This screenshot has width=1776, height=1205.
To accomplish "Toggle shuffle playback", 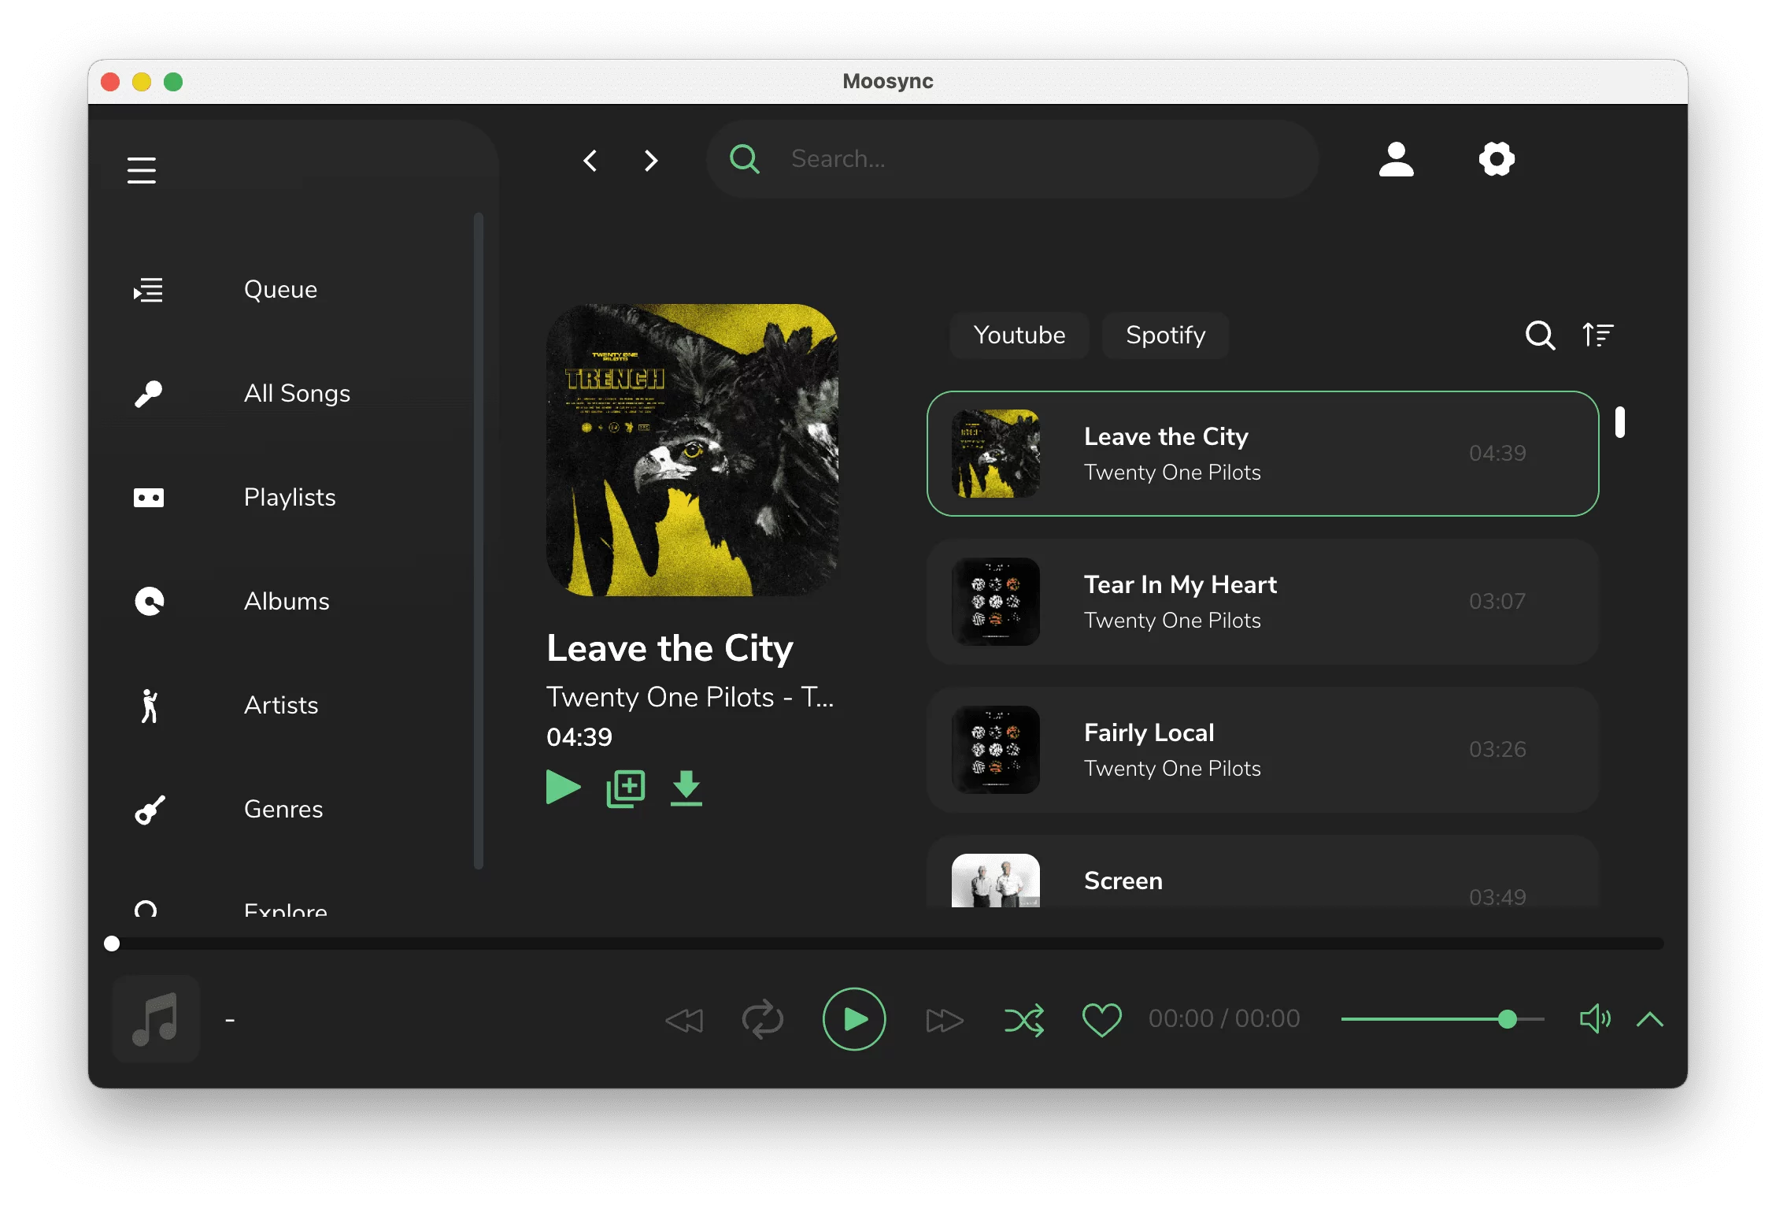I will [x=1024, y=1020].
